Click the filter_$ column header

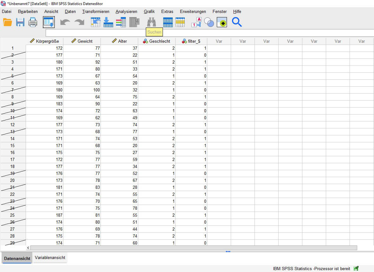191,41
